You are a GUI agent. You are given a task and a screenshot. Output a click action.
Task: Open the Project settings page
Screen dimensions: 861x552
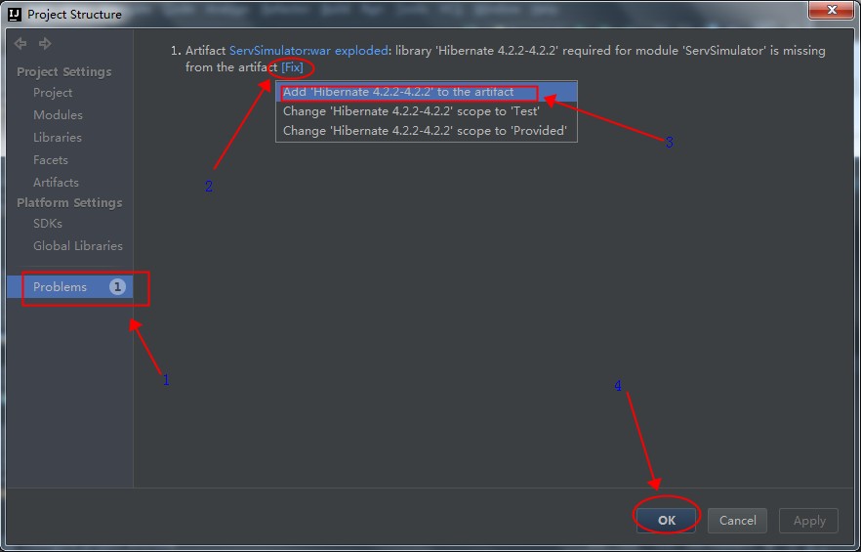click(53, 93)
